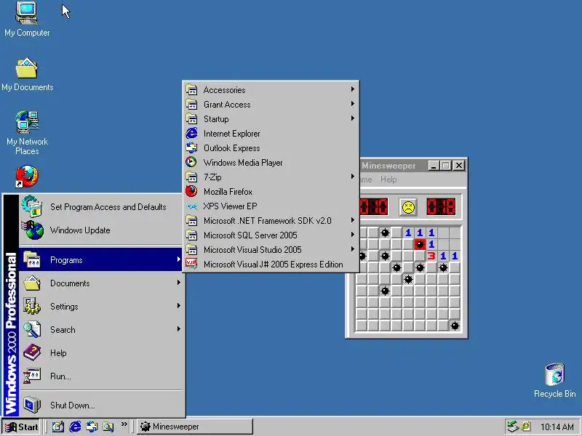Launch Outlook Express from Quick Launch bar
The image size is (582, 436).
[92, 427]
